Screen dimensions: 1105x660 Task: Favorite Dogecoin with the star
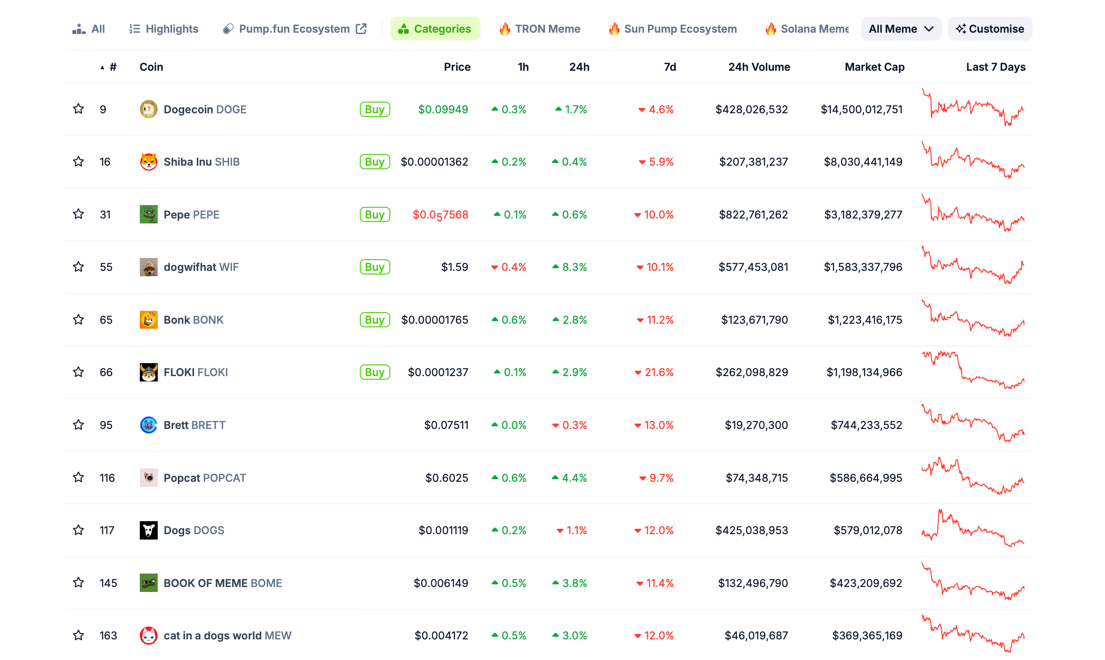tap(78, 109)
